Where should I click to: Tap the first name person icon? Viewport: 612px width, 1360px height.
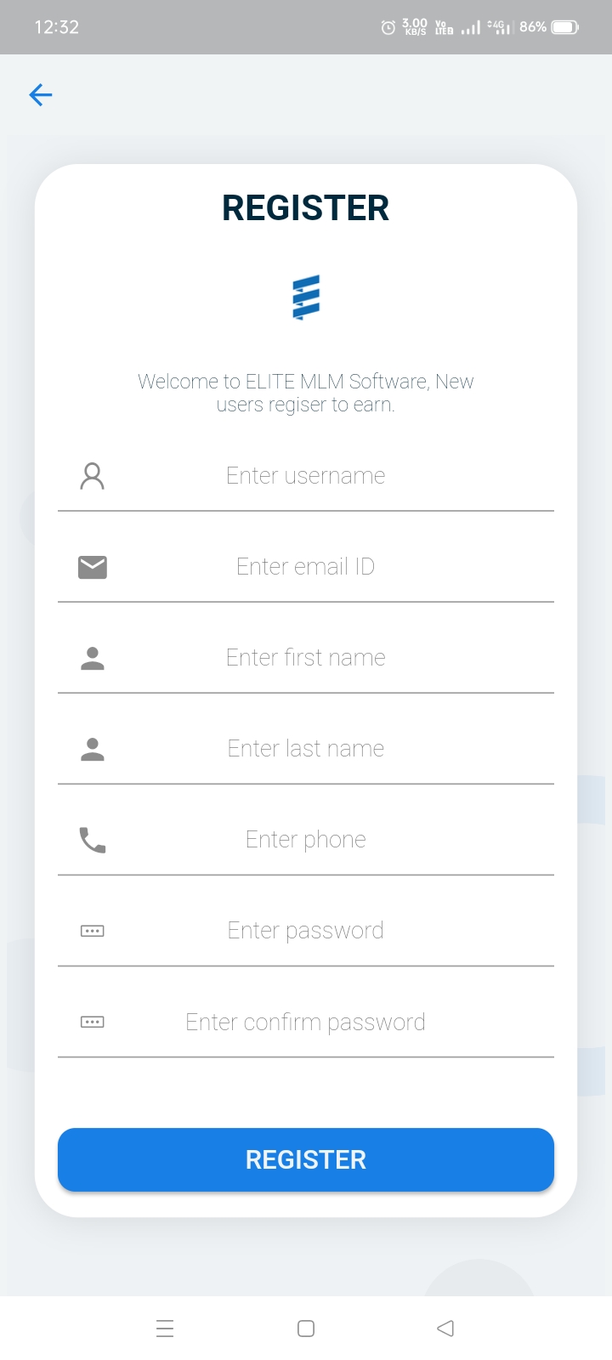(92, 658)
